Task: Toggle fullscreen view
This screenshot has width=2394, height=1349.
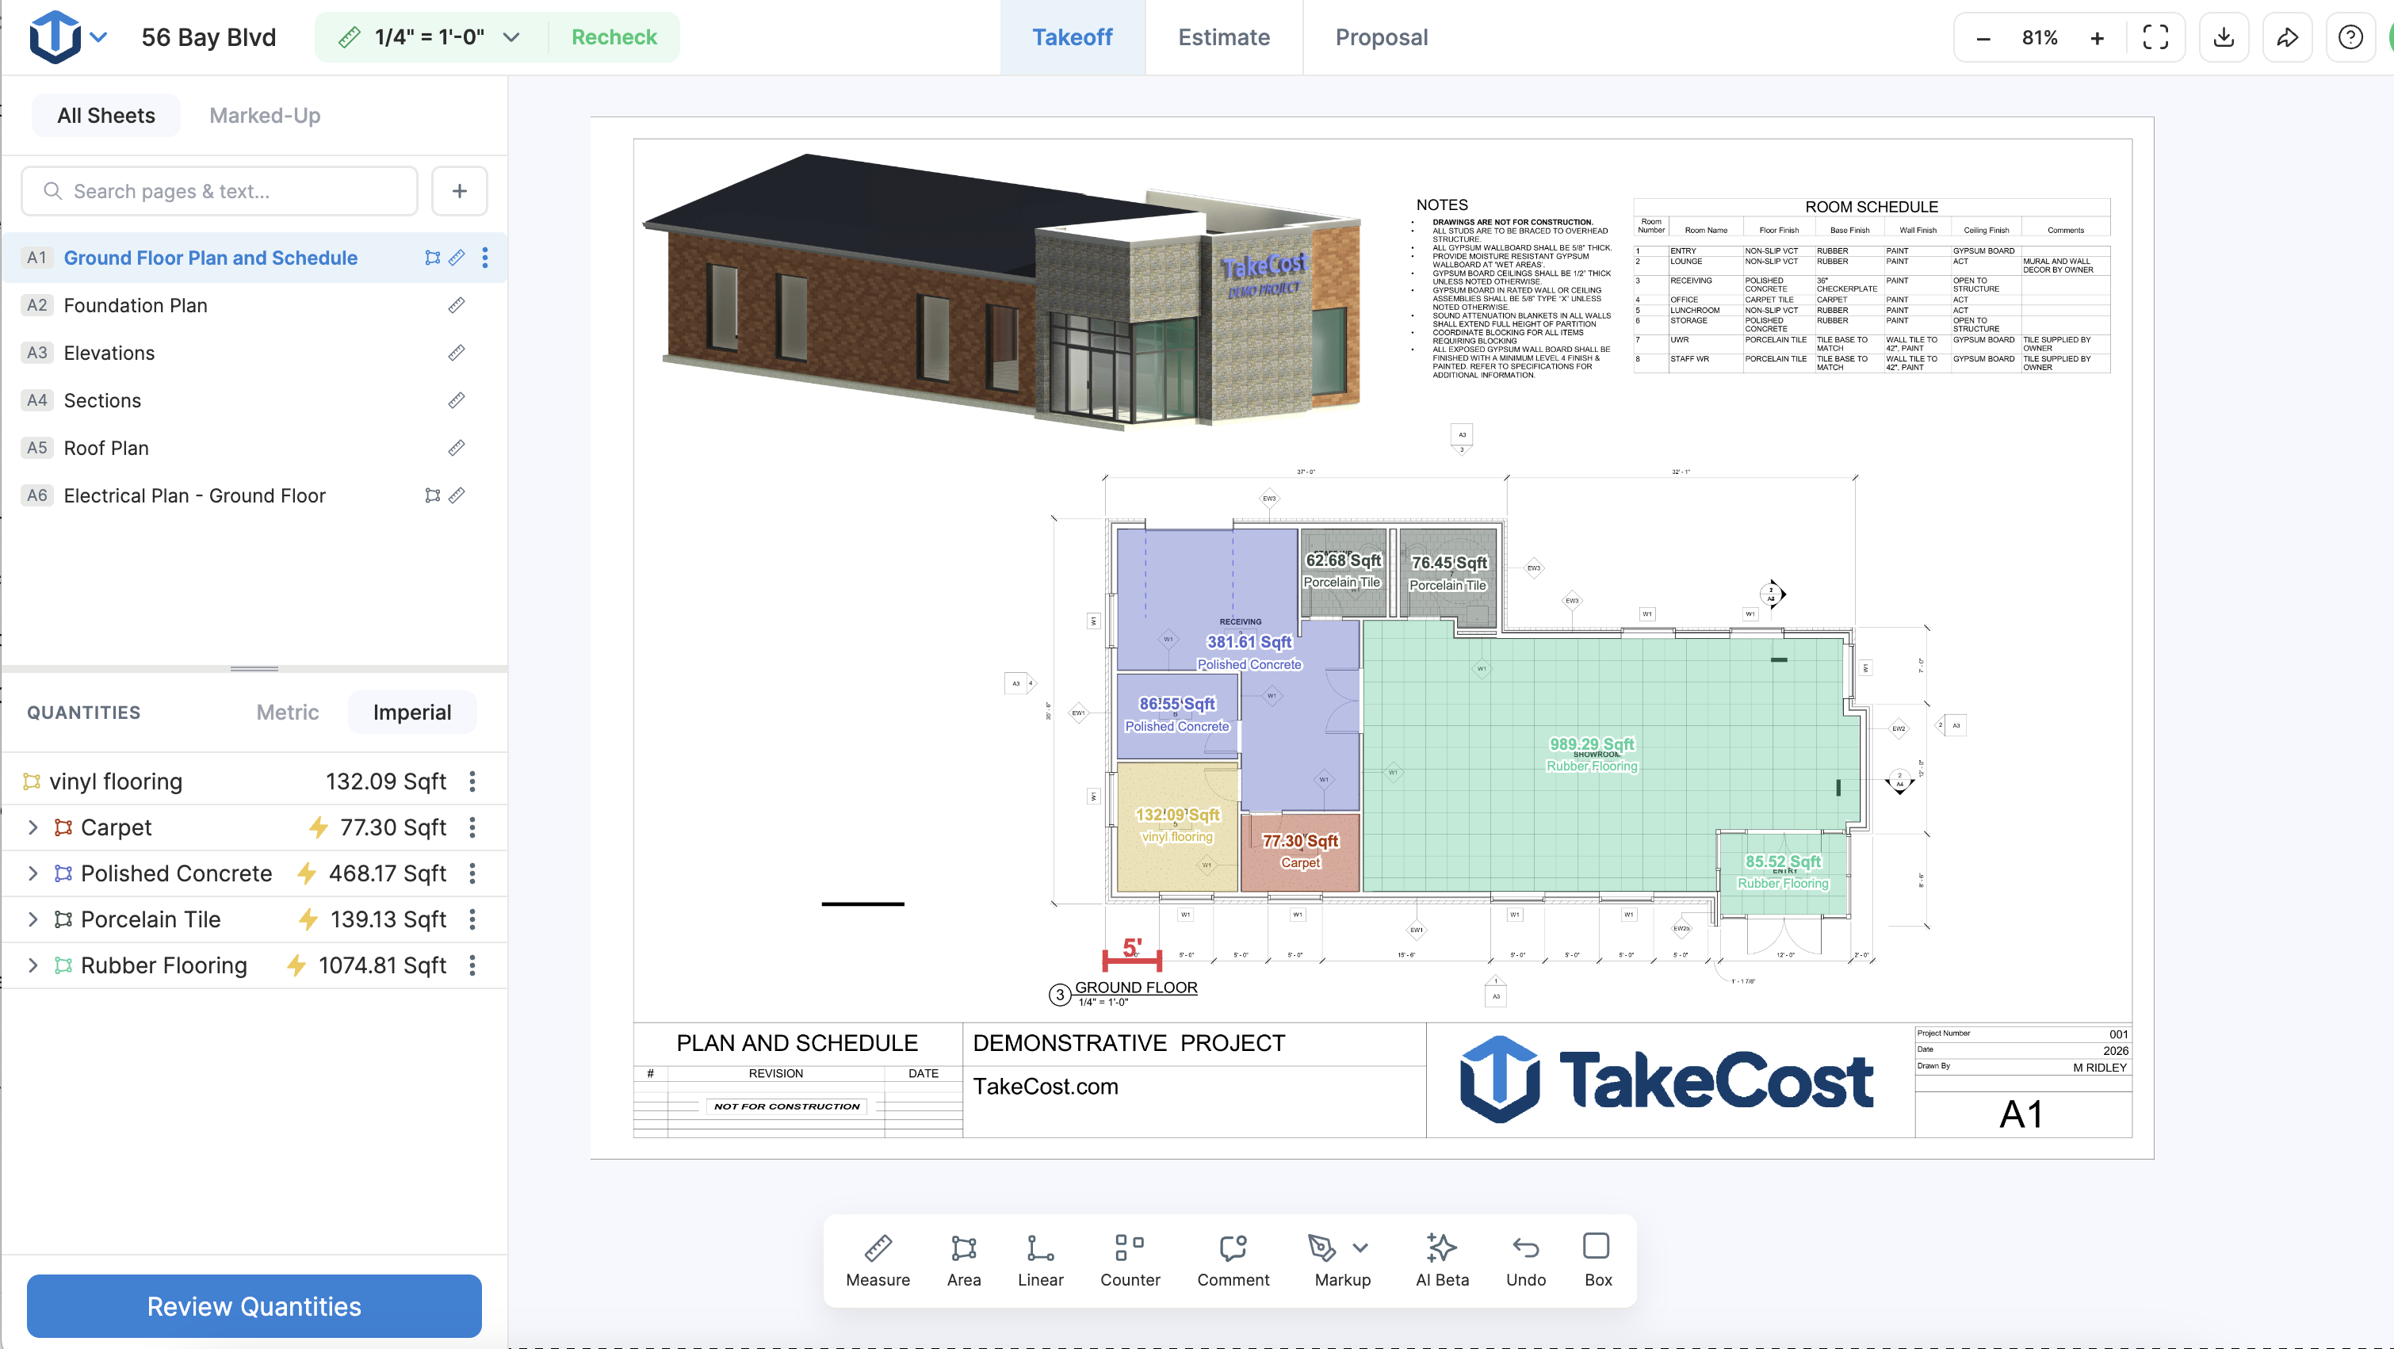Action: pyautogui.click(x=2155, y=37)
